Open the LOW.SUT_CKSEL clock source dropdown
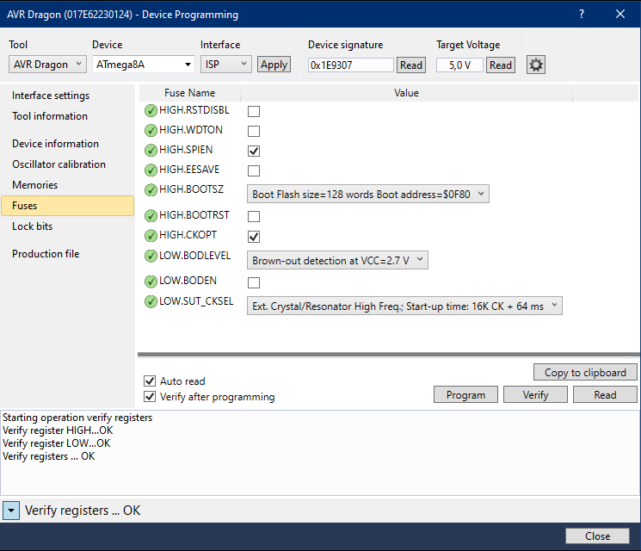Image resolution: width=641 pixels, height=551 pixels. [404, 306]
